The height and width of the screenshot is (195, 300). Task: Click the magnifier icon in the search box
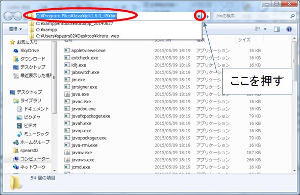click(292, 16)
